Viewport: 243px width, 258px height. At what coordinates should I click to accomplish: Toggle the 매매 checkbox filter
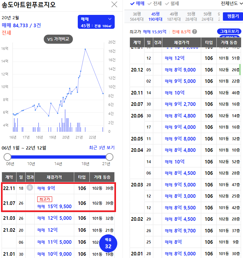tap(137, 4)
